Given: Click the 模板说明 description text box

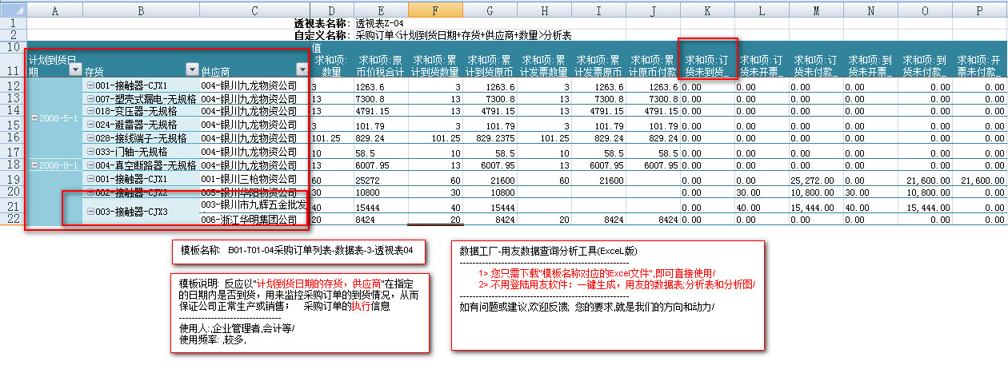Looking at the screenshot, I should (300, 312).
